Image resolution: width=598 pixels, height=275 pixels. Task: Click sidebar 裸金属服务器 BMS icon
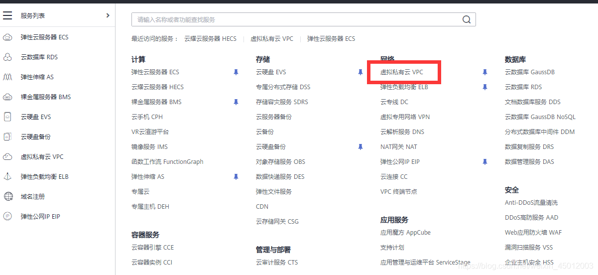7,97
